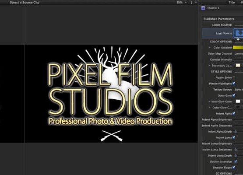Click the Color Gradient yellow bar

(238, 47)
